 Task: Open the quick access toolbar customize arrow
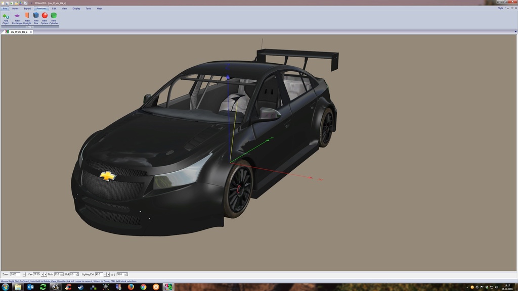coord(31,3)
